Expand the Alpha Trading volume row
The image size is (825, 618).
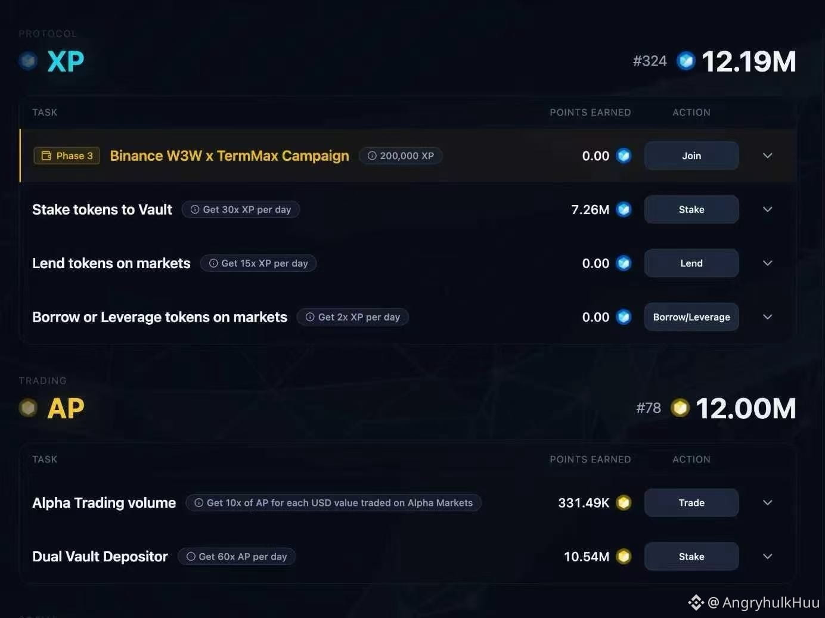(768, 502)
